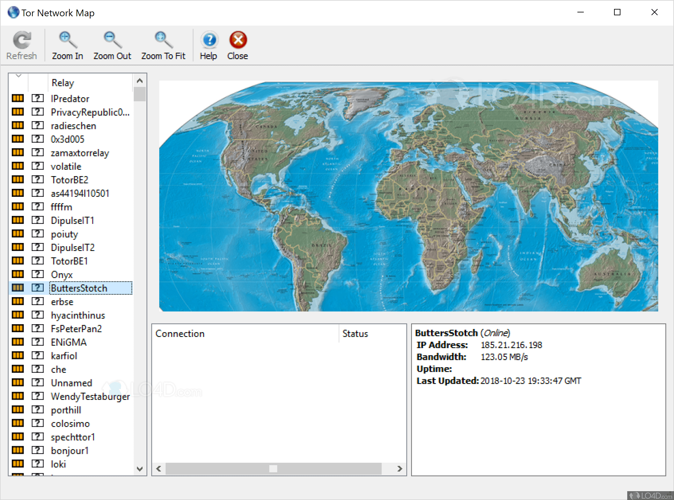The height and width of the screenshot is (500, 674).
Task: Click the bandwidth bars icon next to IPredator
Action: point(18,98)
